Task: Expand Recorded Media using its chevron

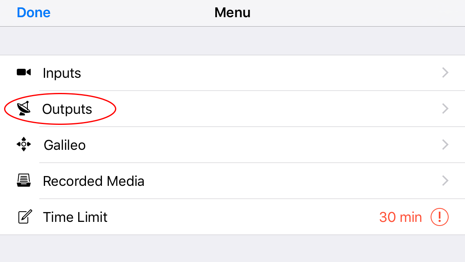Action: pyautogui.click(x=445, y=181)
